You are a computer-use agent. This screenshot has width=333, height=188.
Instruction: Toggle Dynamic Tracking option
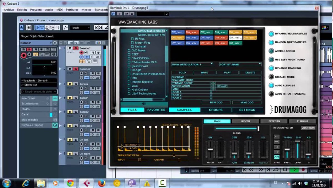tap(271, 68)
